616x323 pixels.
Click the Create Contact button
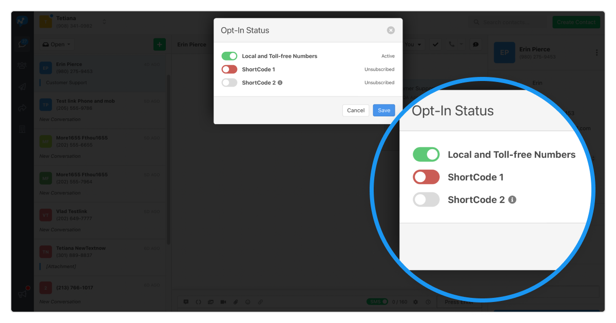pyautogui.click(x=576, y=22)
